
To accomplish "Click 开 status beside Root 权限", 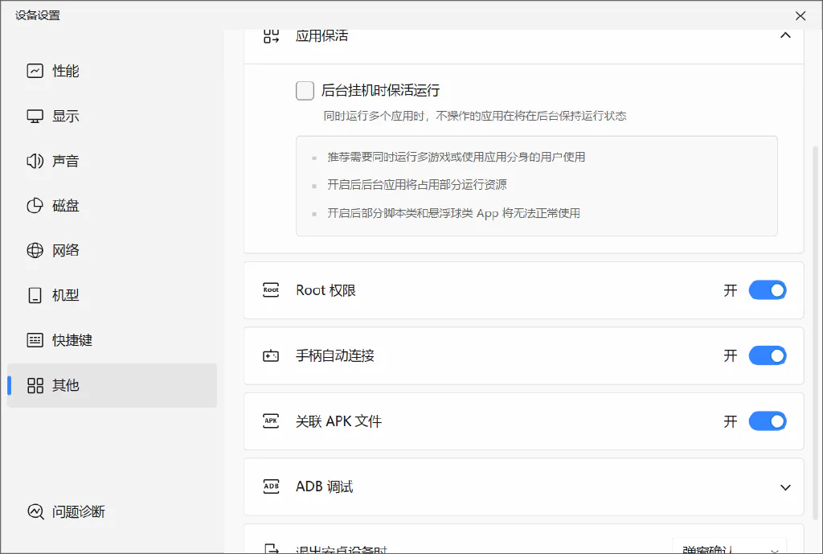I will (731, 290).
